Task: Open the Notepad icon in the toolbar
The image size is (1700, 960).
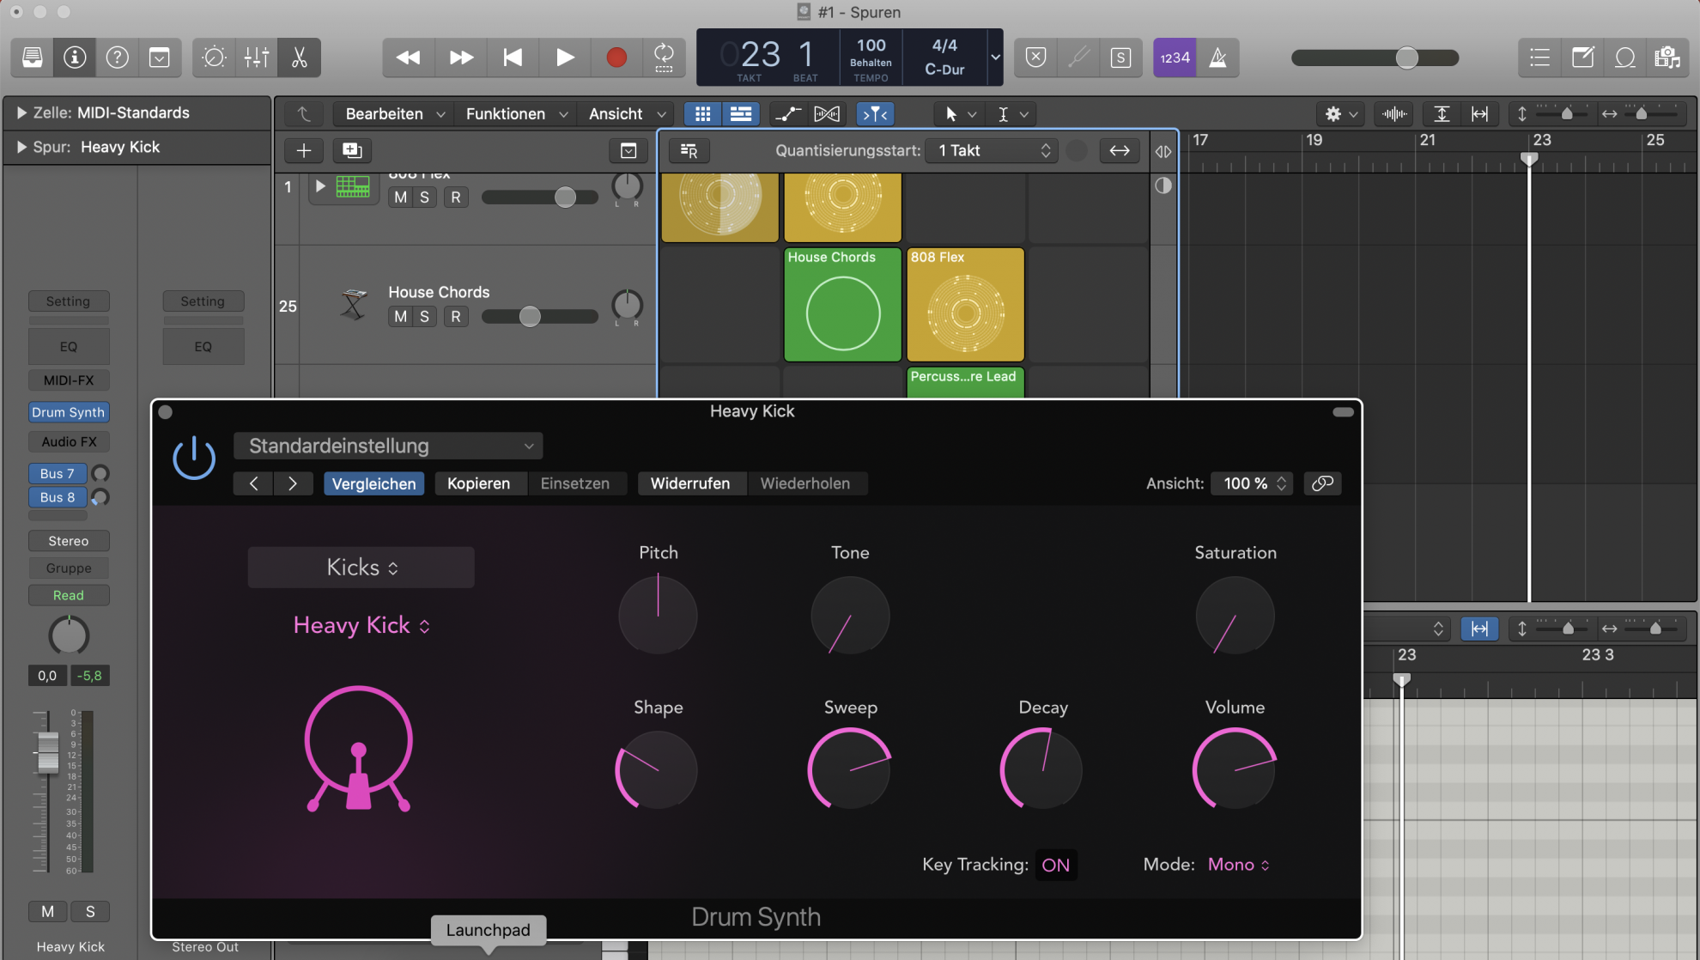Action: coord(1583,58)
